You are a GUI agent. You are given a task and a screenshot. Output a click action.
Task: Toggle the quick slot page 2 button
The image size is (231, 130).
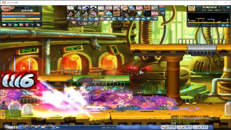(163, 13)
